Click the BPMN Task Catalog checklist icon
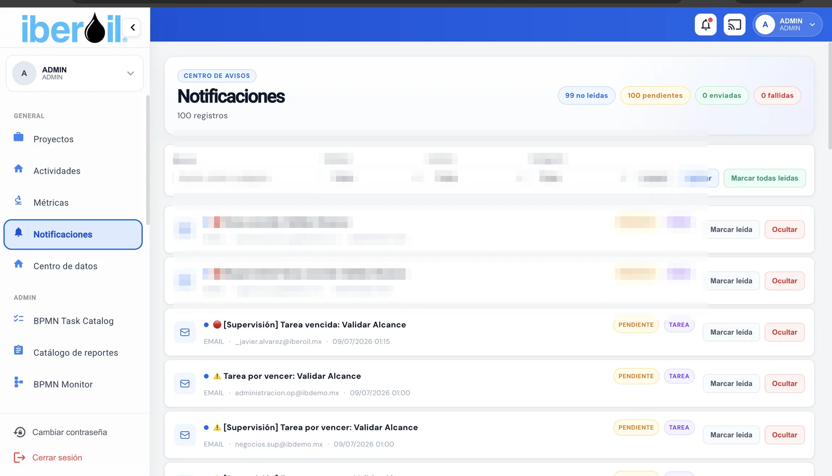 coord(18,319)
